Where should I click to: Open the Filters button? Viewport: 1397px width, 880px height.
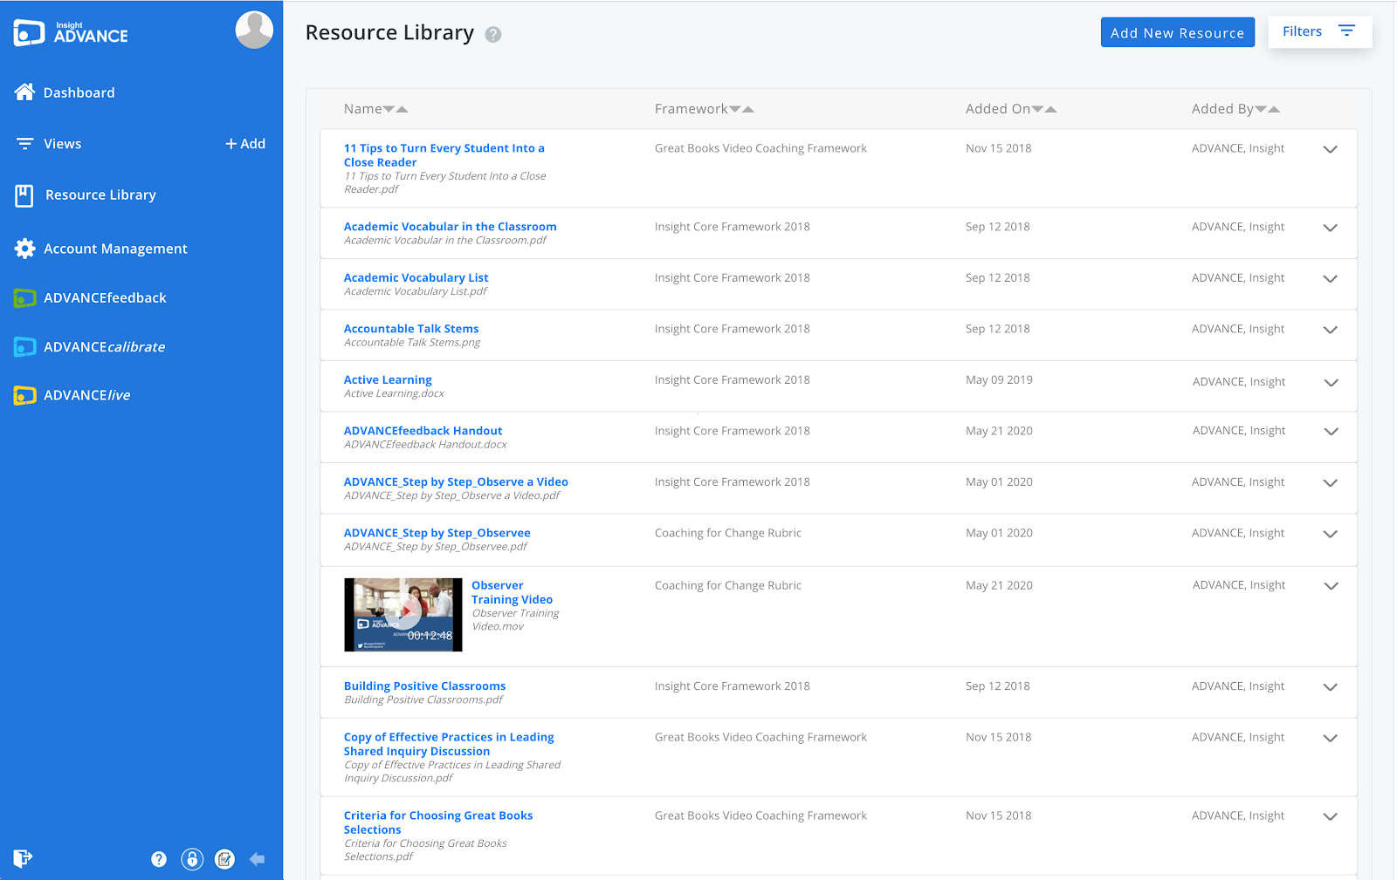pos(1319,31)
